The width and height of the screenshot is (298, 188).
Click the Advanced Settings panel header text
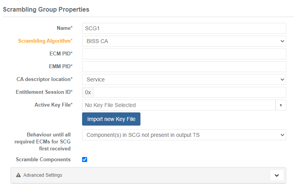tap(43, 175)
